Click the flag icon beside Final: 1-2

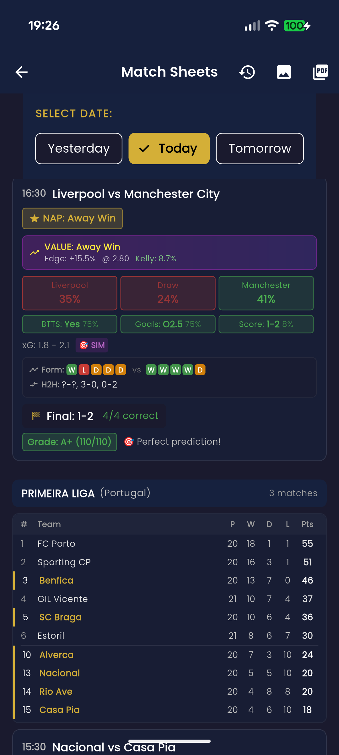[36, 416]
